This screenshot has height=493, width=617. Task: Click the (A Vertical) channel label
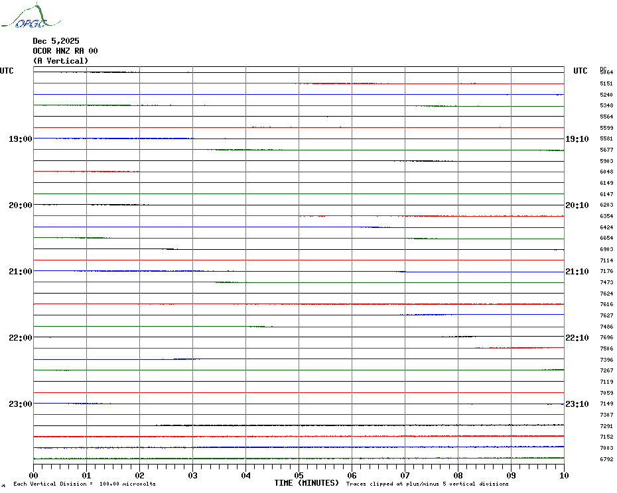(x=60, y=61)
